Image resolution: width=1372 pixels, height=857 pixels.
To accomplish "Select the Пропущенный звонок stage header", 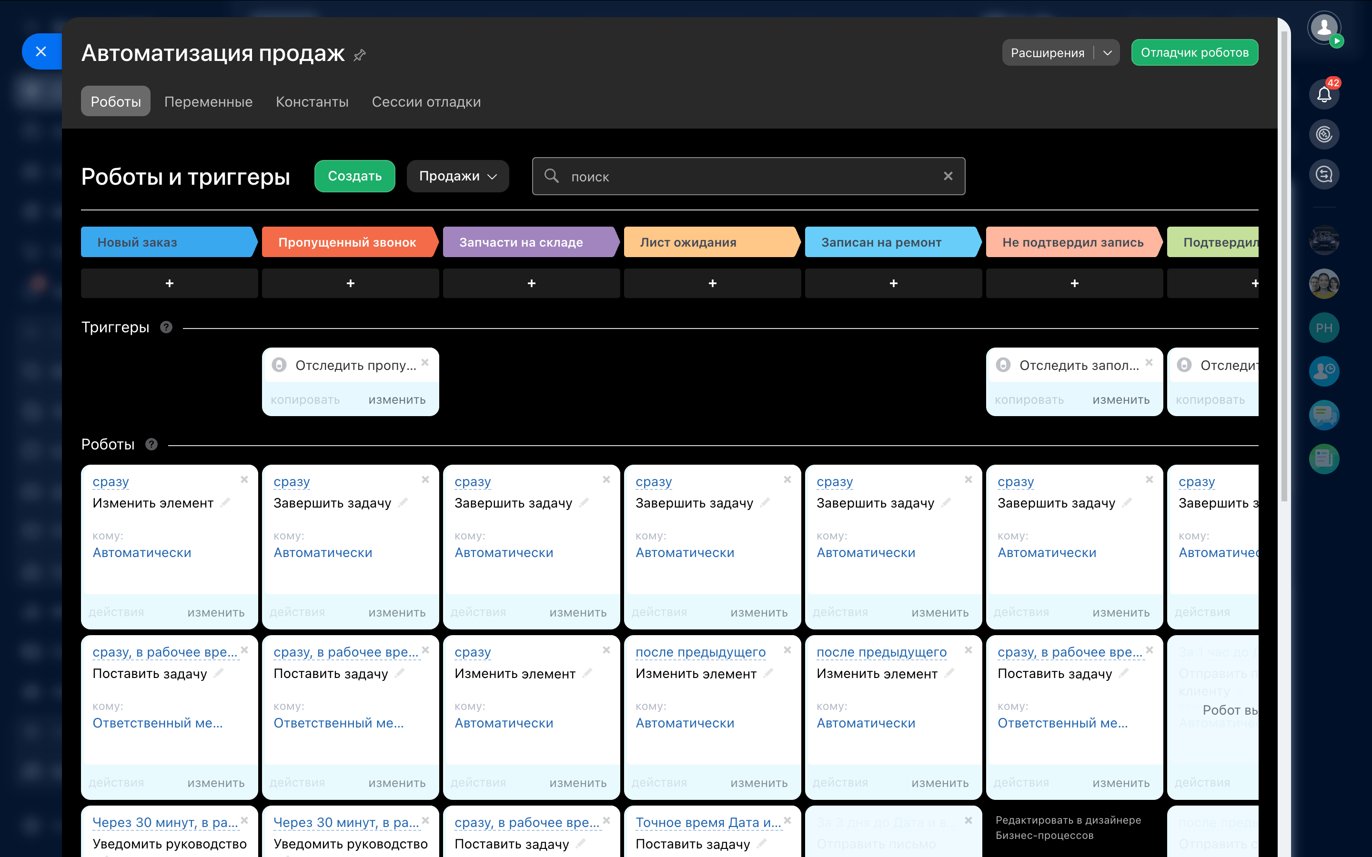I will tap(347, 242).
